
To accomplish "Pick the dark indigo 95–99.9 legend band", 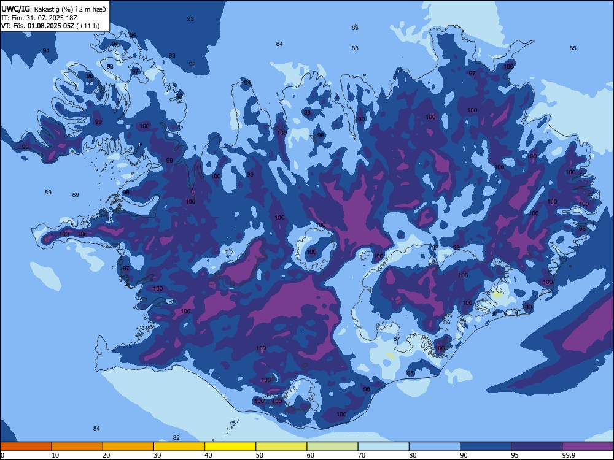I will (x=537, y=447).
